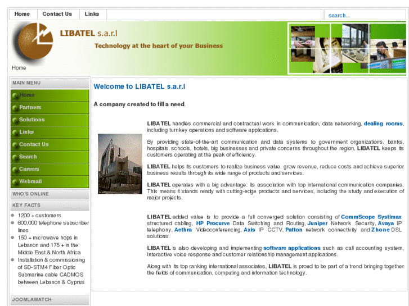Viewport: 409px width, 306px height.
Task: Open the Zhone link
Action: 380,230
